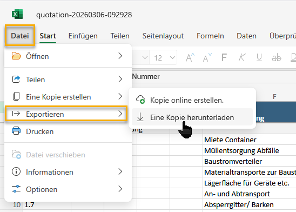Screen dimensions: 296x212
Task: Choose Kopie online erstellen
Action: click(x=192, y=100)
